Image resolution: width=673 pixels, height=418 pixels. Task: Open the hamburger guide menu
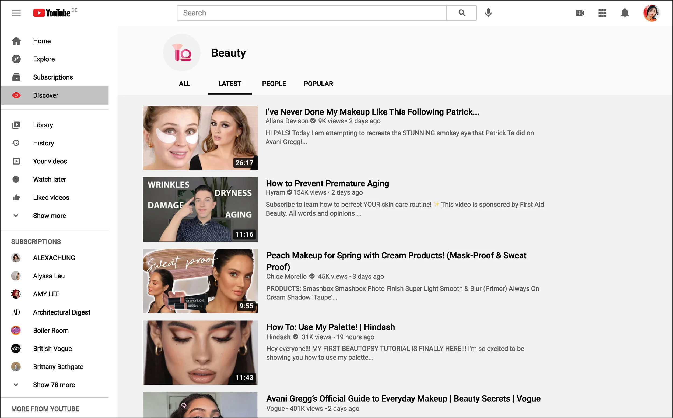[x=16, y=13]
